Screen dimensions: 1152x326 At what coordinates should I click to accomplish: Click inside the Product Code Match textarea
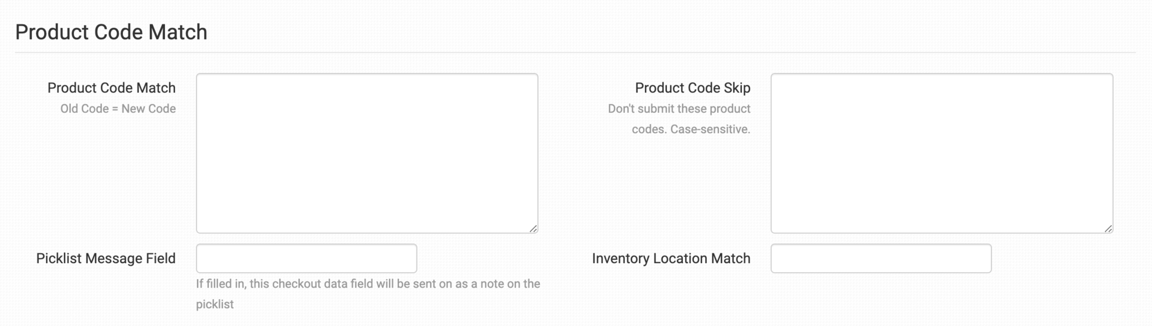point(367,153)
